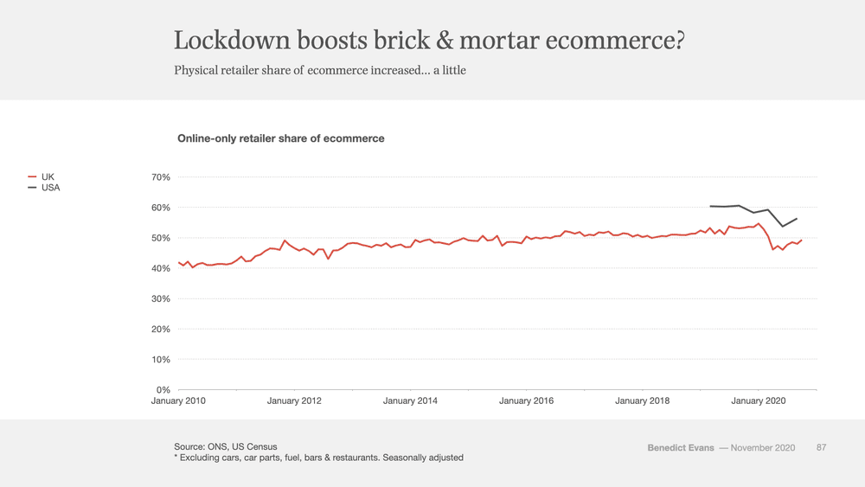Click the 'January 2016' x-axis label
The image size is (865, 487).
pos(526,401)
